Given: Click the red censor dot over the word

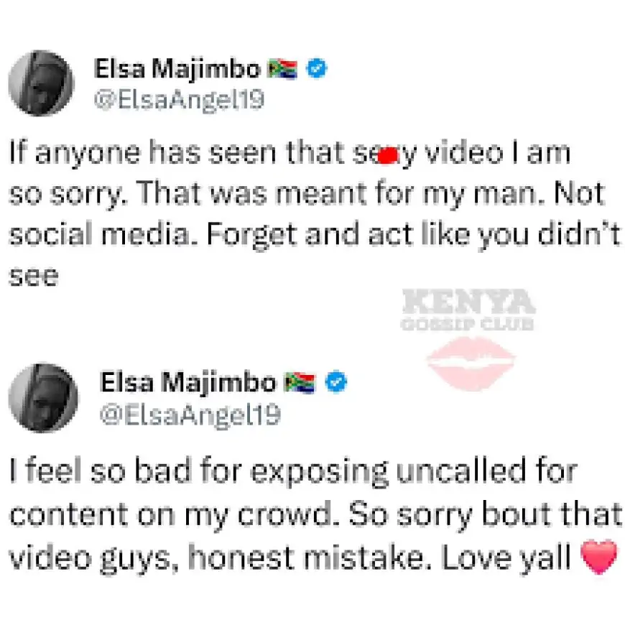Looking at the screenshot, I should click(x=387, y=155).
